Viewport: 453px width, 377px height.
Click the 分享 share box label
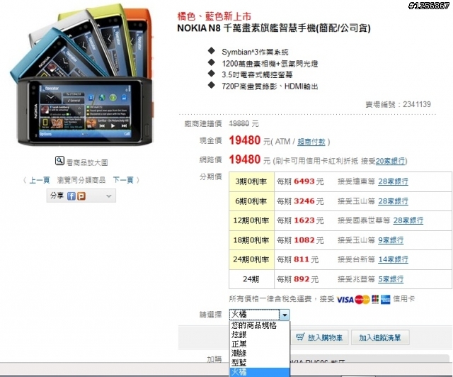57,196
